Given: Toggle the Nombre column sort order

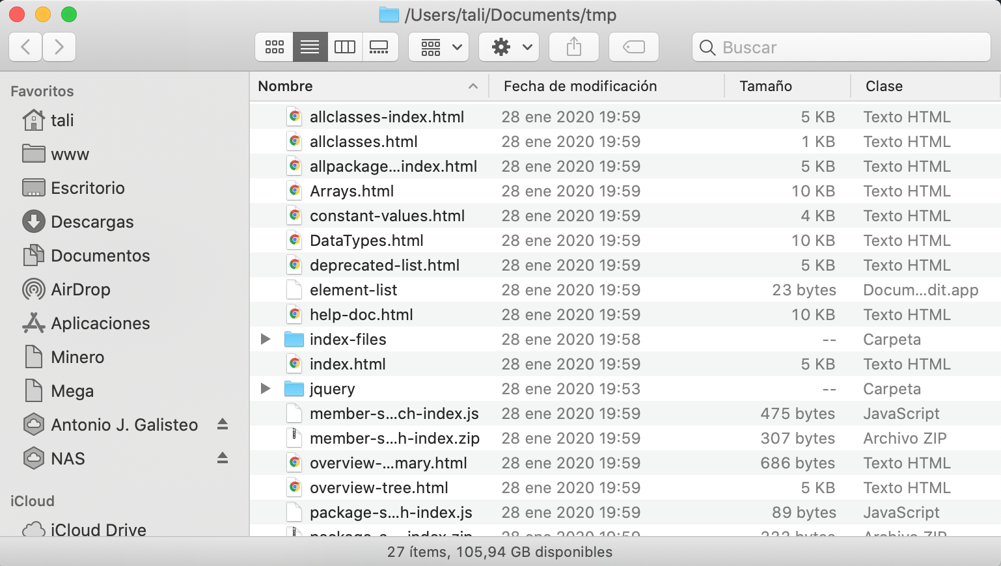Looking at the screenshot, I should [x=284, y=86].
